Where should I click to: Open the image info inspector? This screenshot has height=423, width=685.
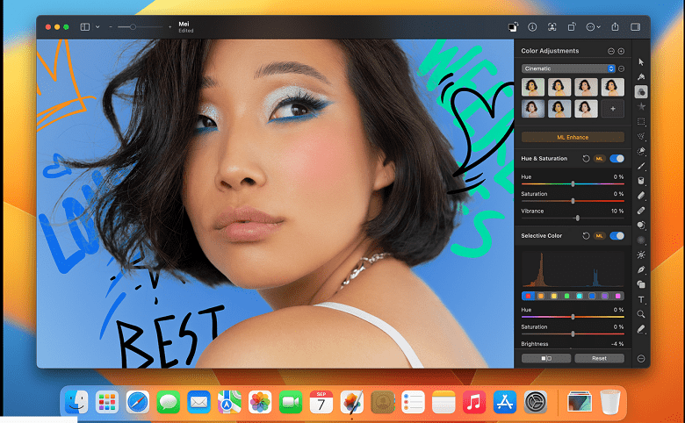click(x=532, y=27)
